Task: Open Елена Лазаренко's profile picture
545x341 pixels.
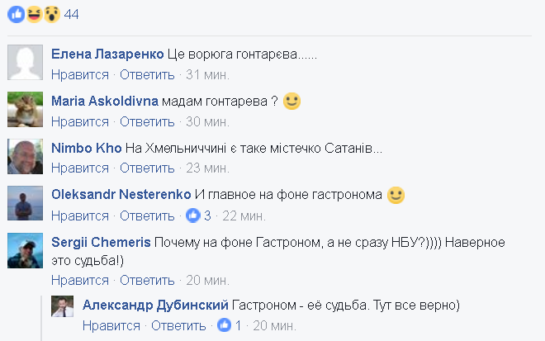Action: pos(25,62)
